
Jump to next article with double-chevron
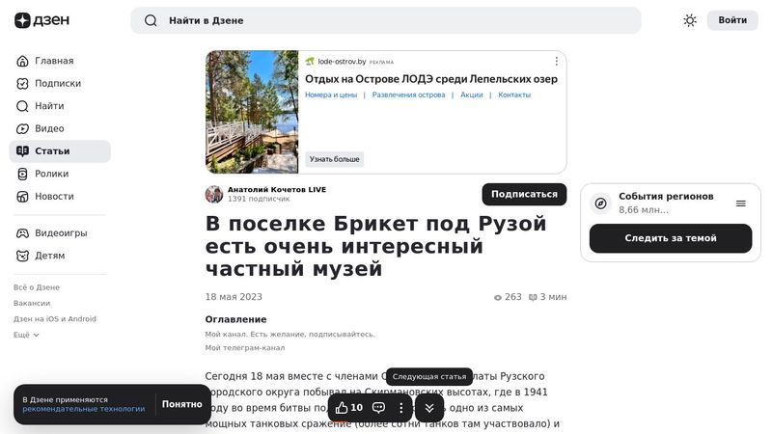[x=429, y=408]
